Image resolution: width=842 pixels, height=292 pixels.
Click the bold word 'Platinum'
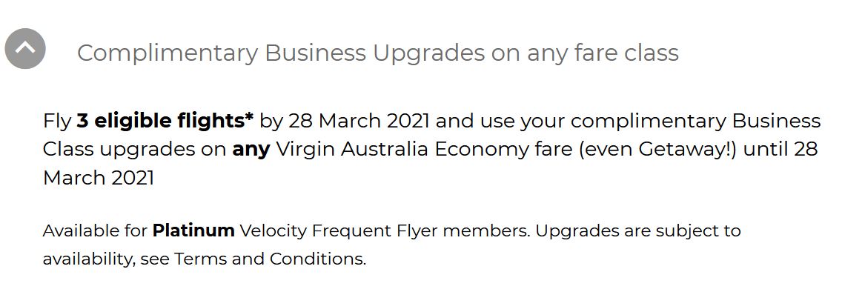point(193,230)
